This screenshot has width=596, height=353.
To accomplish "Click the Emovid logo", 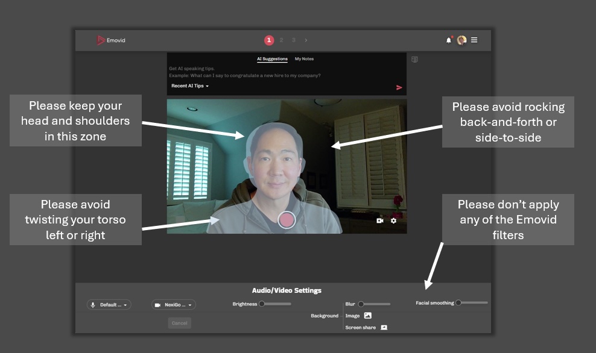I will pyautogui.click(x=111, y=40).
